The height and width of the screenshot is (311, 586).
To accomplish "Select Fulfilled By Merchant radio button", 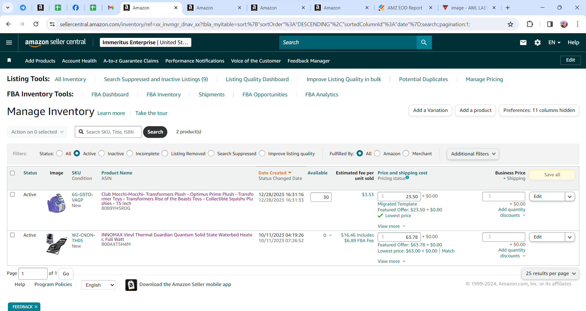I will 406,153.
